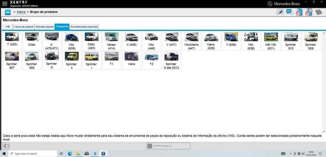
Task: Open the notes pen icon in toolbar
Action: click(280, 12)
